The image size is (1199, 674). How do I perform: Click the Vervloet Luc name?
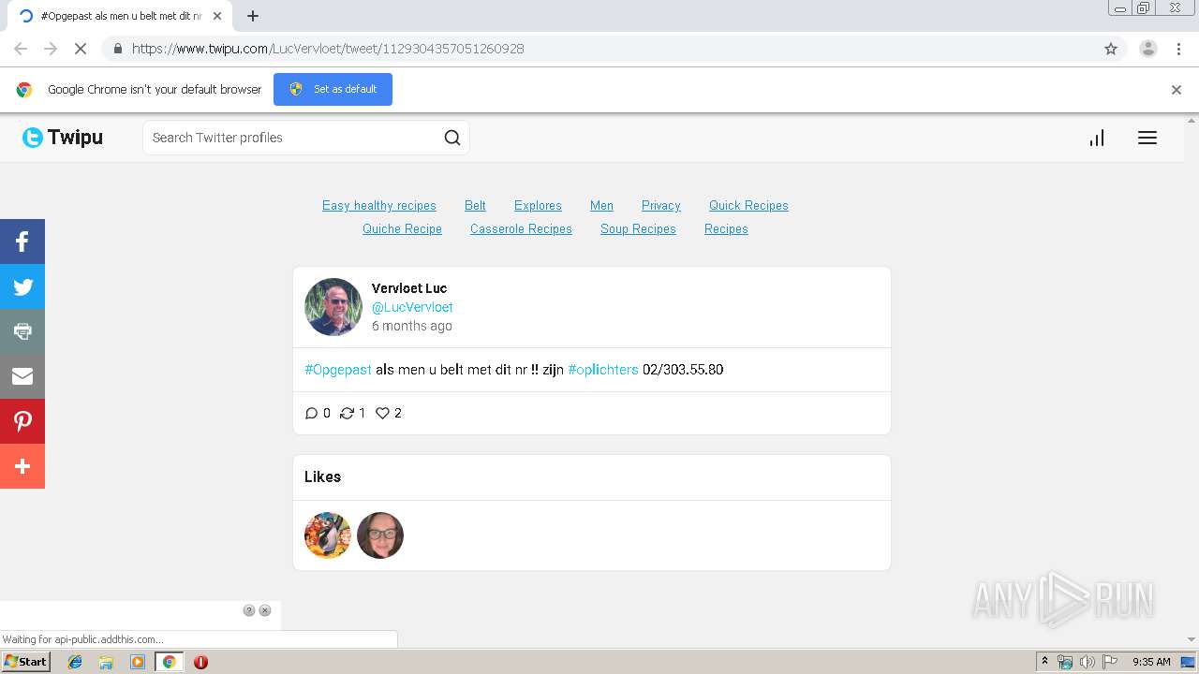(409, 288)
